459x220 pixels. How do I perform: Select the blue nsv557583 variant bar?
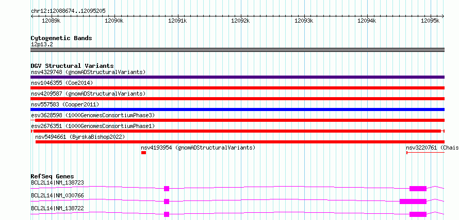(237, 109)
